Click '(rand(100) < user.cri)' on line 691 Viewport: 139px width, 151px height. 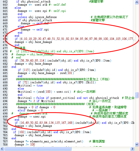[53, 92]
